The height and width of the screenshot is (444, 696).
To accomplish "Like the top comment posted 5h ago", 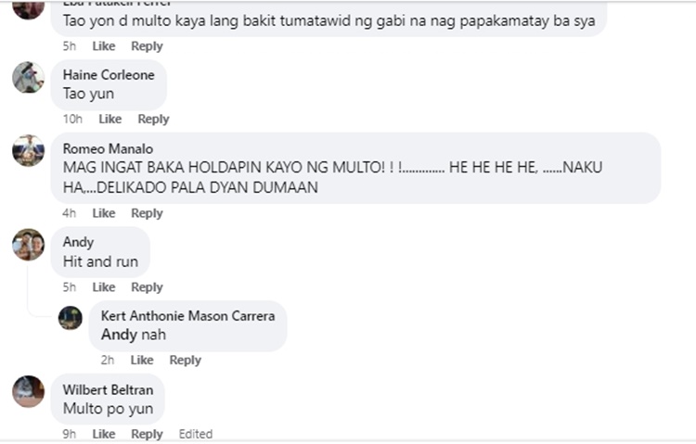I will pos(104,46).
